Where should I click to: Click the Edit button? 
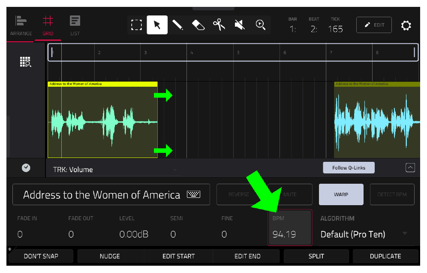click(374, 25)
